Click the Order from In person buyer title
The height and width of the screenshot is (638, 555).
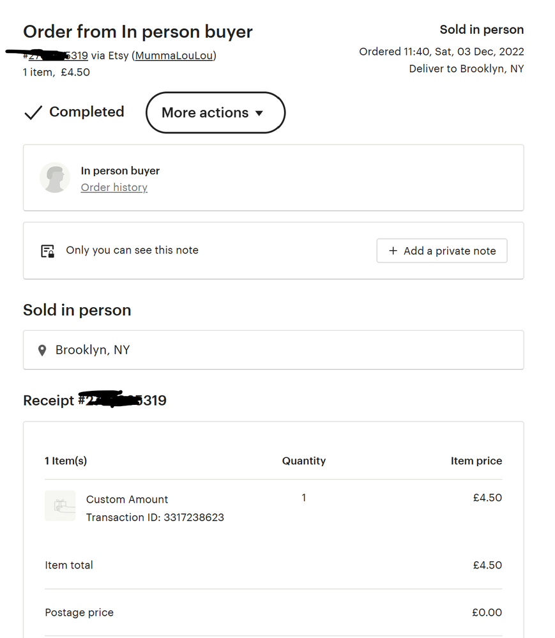[138, 31]
